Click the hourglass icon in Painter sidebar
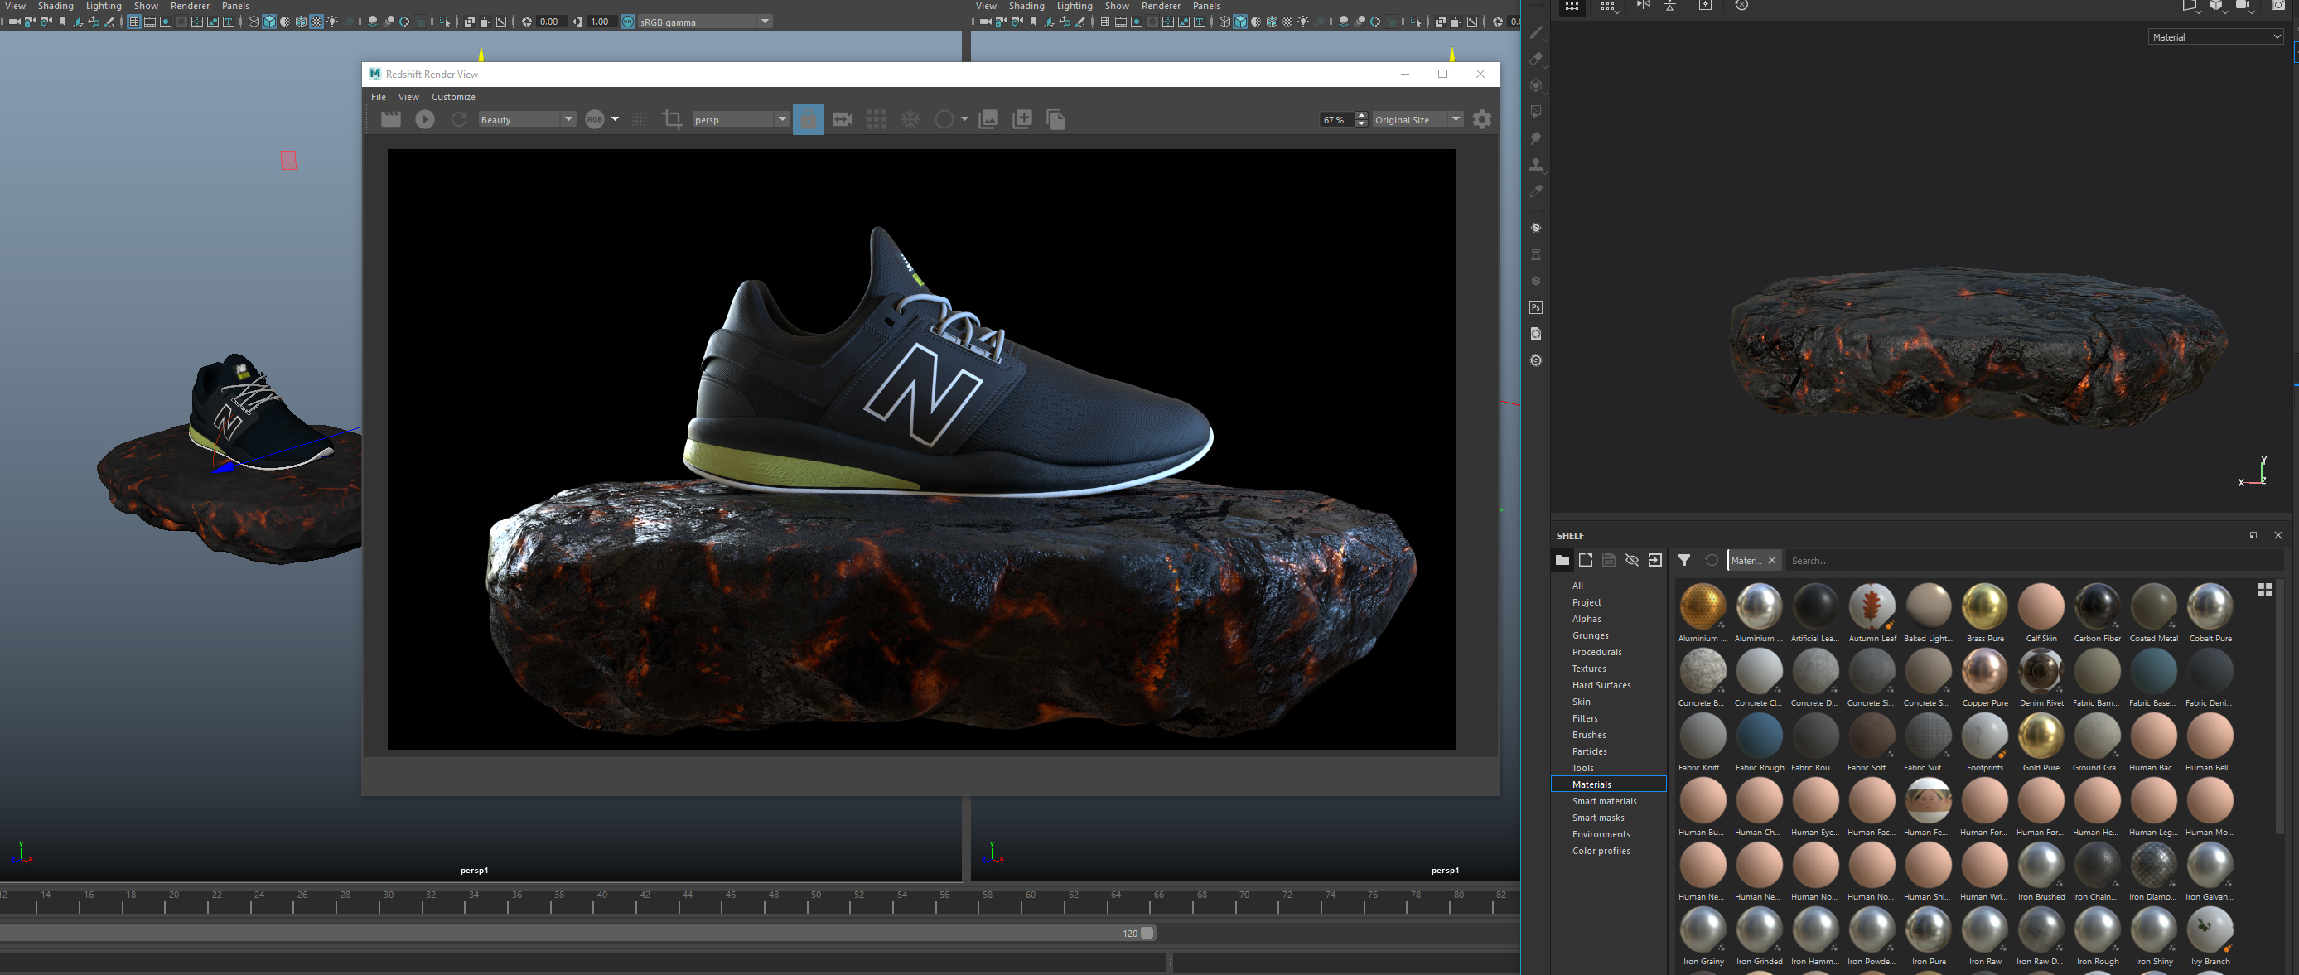Viewport: 2299px width, 975px height. click(1536, 254)
